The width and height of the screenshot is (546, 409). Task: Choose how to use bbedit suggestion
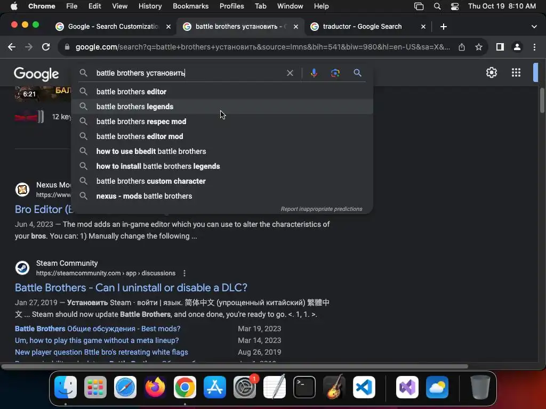222,152
